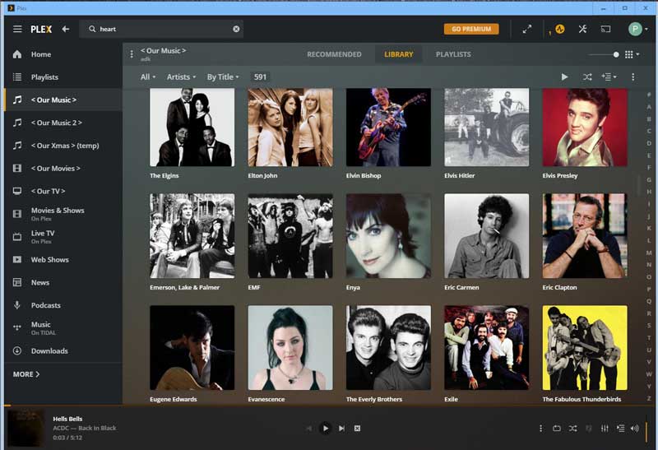Open the Evanescence artist link
658x450 pixels.
coord(266,399)
